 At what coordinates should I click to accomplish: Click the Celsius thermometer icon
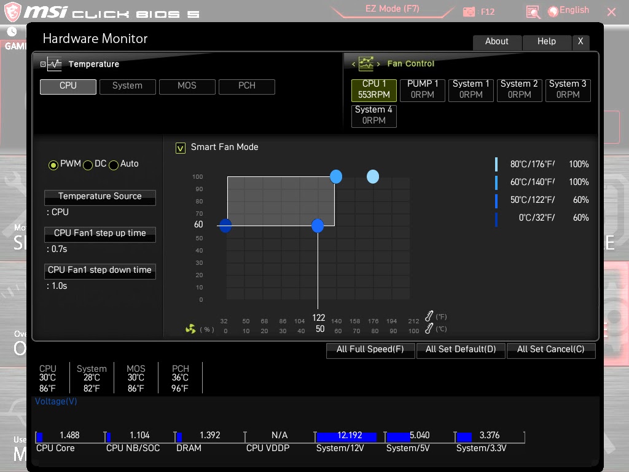[x=429, y=328]
